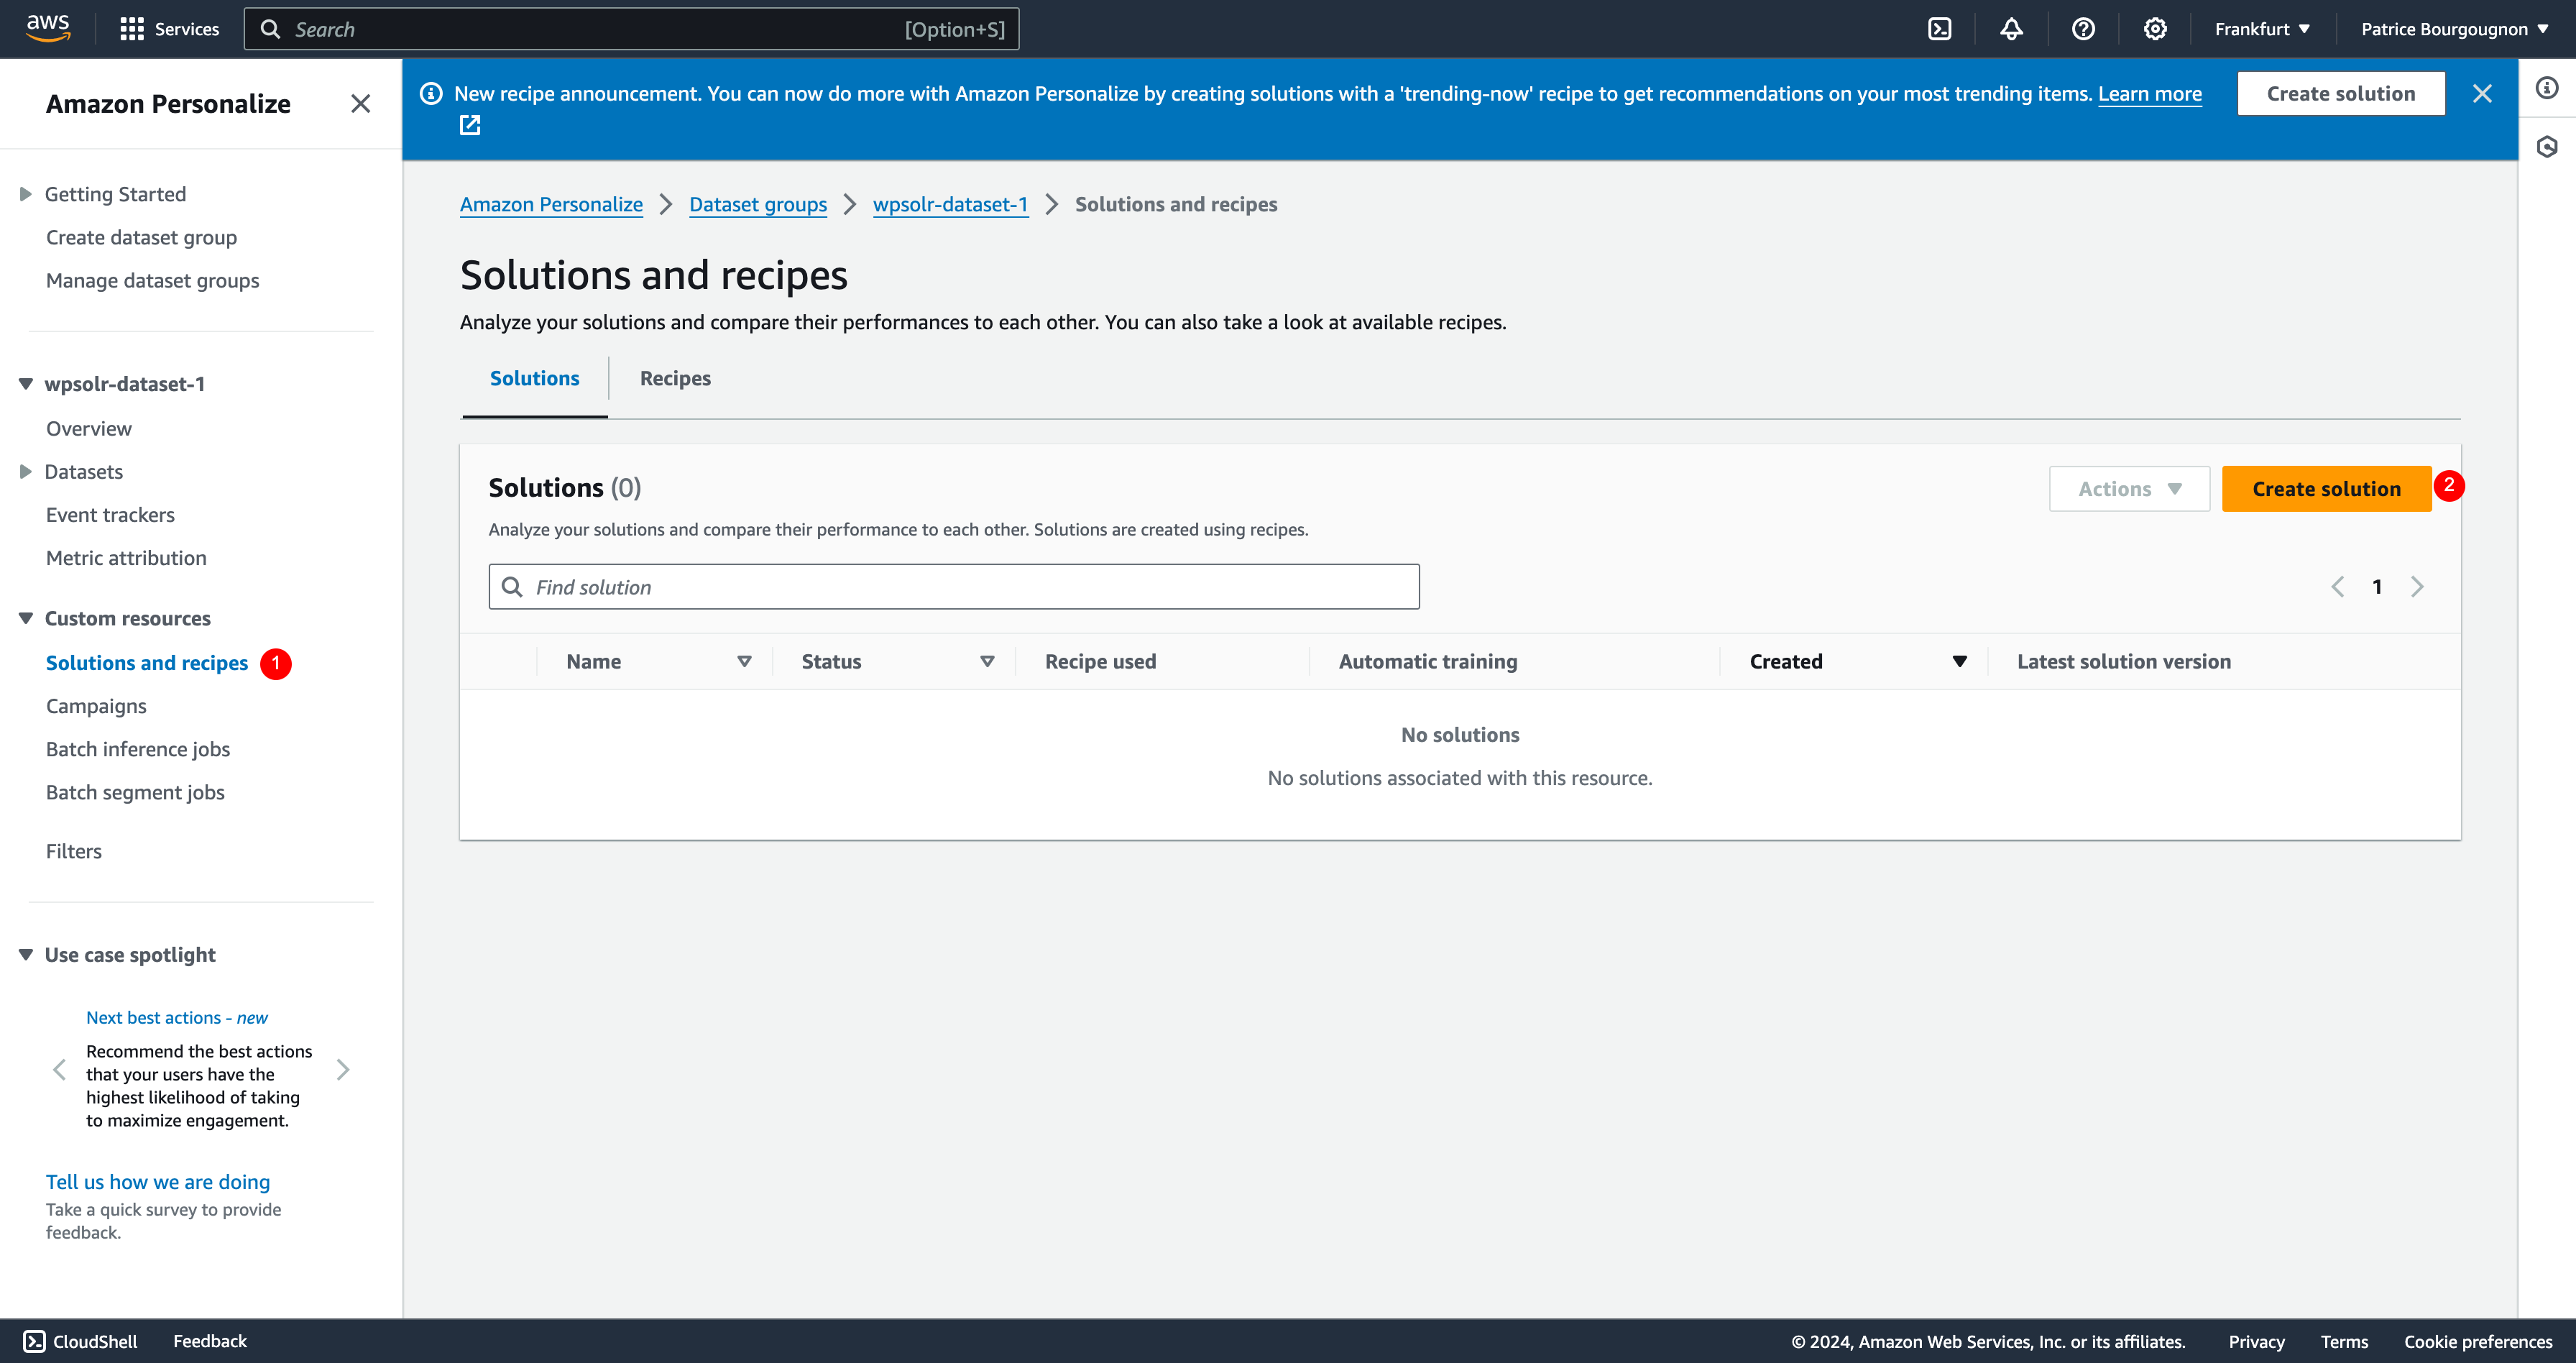This screenshot has width=2576, height=1363.
Task: Collapse the Use case spotlight section
Action: pos(26,955)
